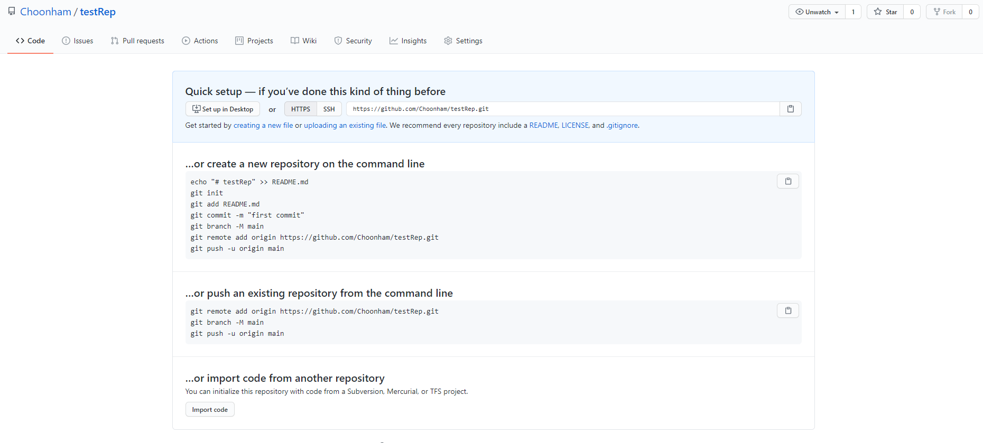Show the Insights tab
This screenshot has height=443, width=983.
[408, 41]
